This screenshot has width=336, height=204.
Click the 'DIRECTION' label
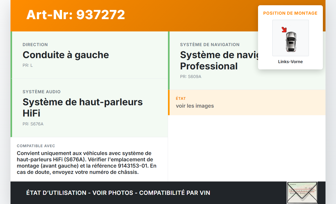click(x=35, y=45)
